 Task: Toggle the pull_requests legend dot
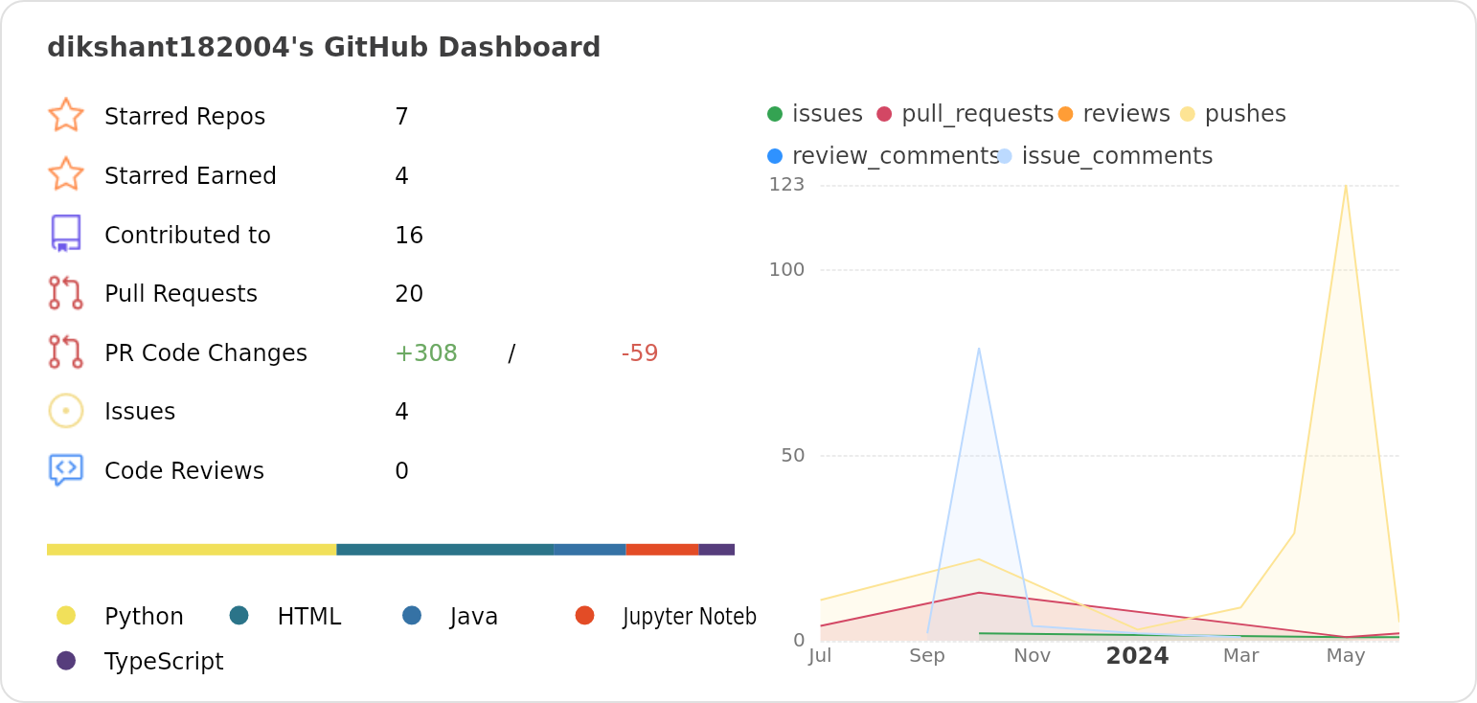[x=884, y=114]
